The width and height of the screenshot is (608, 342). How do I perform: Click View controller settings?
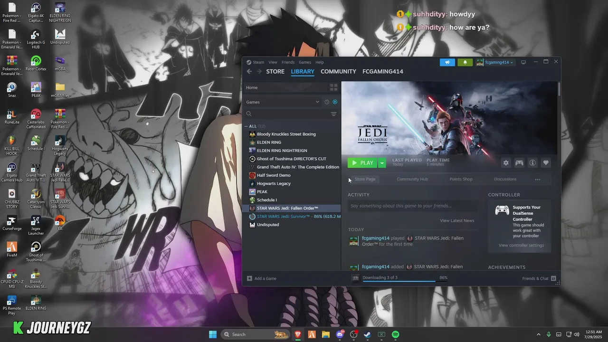pos(521,245)
